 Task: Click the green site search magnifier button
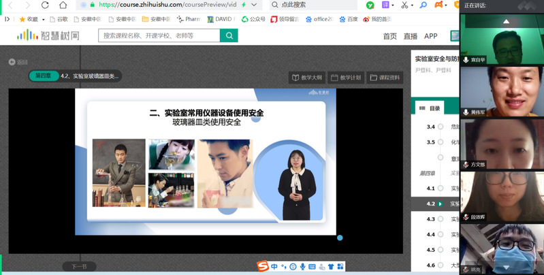[x=229, y=35]
